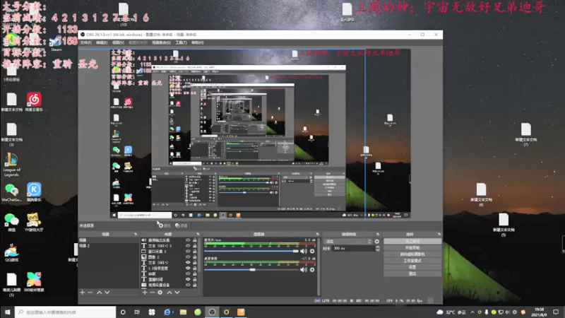The width and height of the screenshot is (565, 318).
Task: Open 桌面音频 audio settings gear
Action: tap(312, 270)
